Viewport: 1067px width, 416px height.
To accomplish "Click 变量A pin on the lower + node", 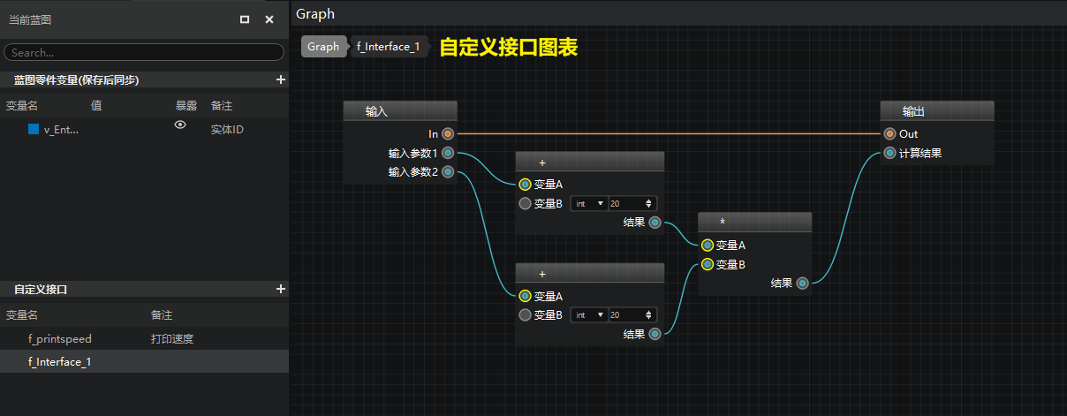I will (526, 296).
